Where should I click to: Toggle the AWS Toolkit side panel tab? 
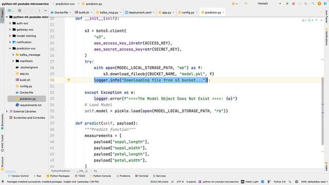click(2, 143)
